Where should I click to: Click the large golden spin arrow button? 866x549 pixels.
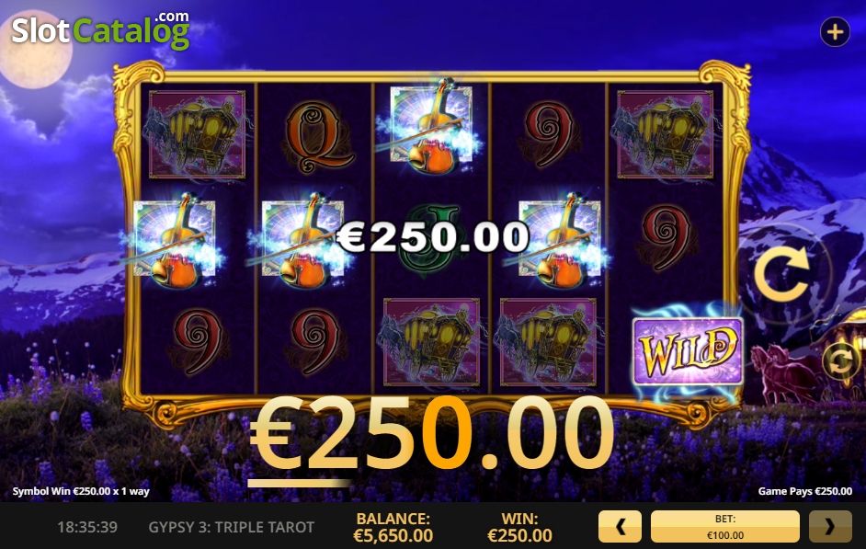tap(783, 272)
